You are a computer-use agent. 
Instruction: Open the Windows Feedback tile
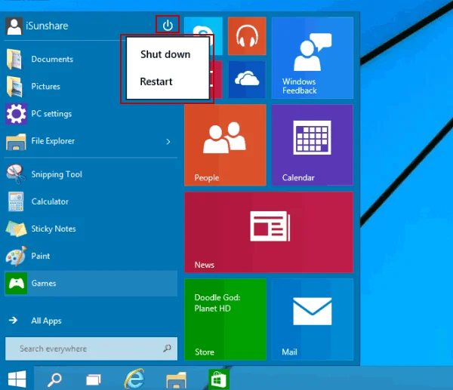pos(313,58)
